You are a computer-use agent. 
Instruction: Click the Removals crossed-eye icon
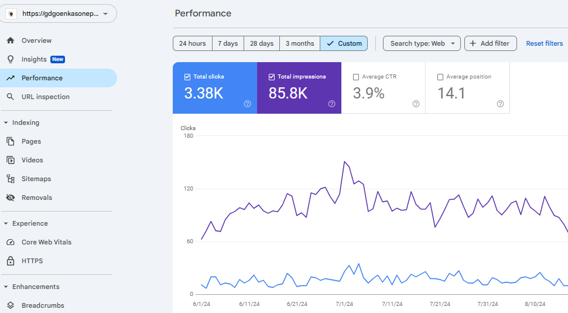click(11, 198)
